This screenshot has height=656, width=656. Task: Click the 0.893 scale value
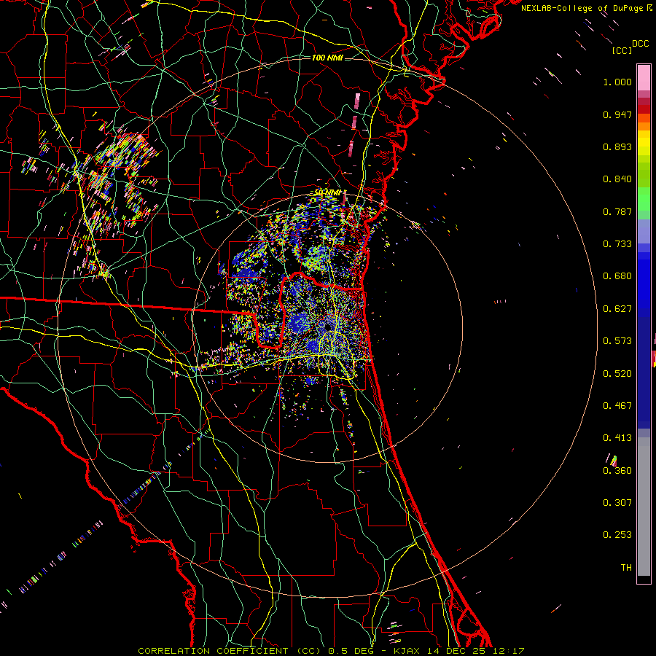click(x=617, y=147)
